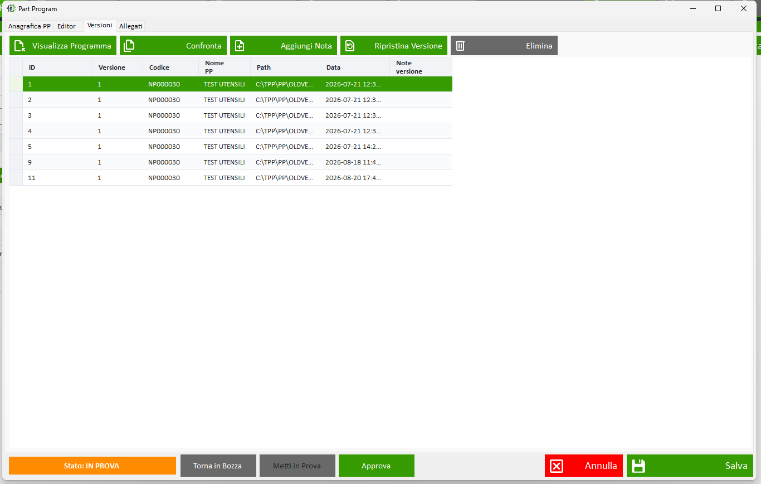Restore the version via Ripristina Versione
Image resolution: width=761 pixels, height=484 pixels.
394,46
